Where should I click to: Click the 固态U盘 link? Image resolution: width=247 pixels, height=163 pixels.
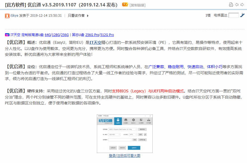[78, 35]
